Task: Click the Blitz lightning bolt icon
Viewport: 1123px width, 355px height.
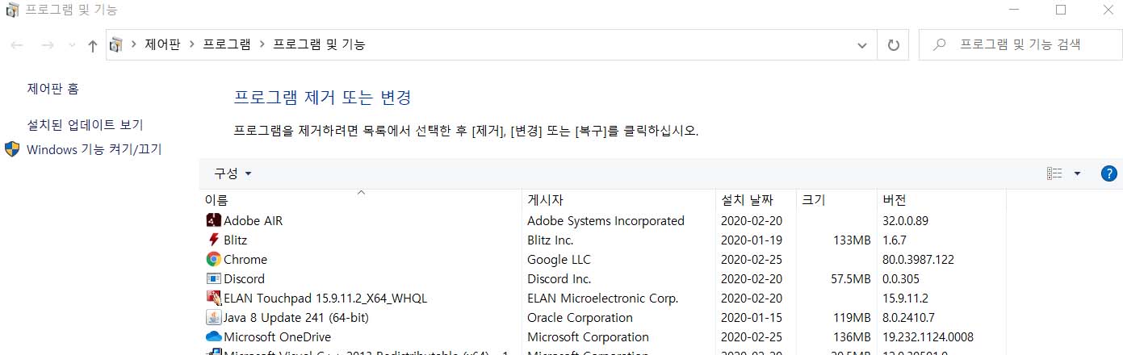Action: point(214,240)
